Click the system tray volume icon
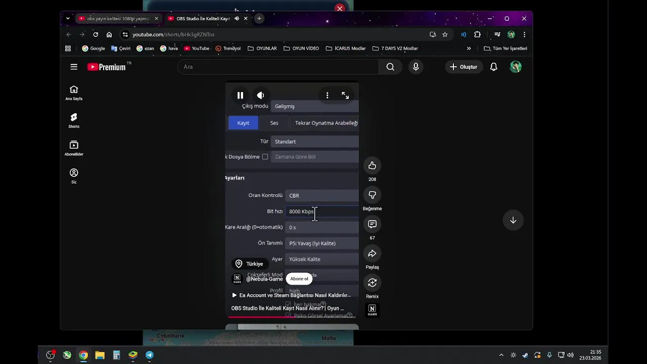 [570, 355]
